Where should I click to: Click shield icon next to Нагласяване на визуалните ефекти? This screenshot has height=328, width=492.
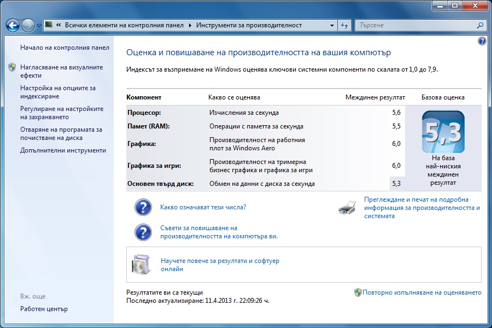click(x=12, y=67)
